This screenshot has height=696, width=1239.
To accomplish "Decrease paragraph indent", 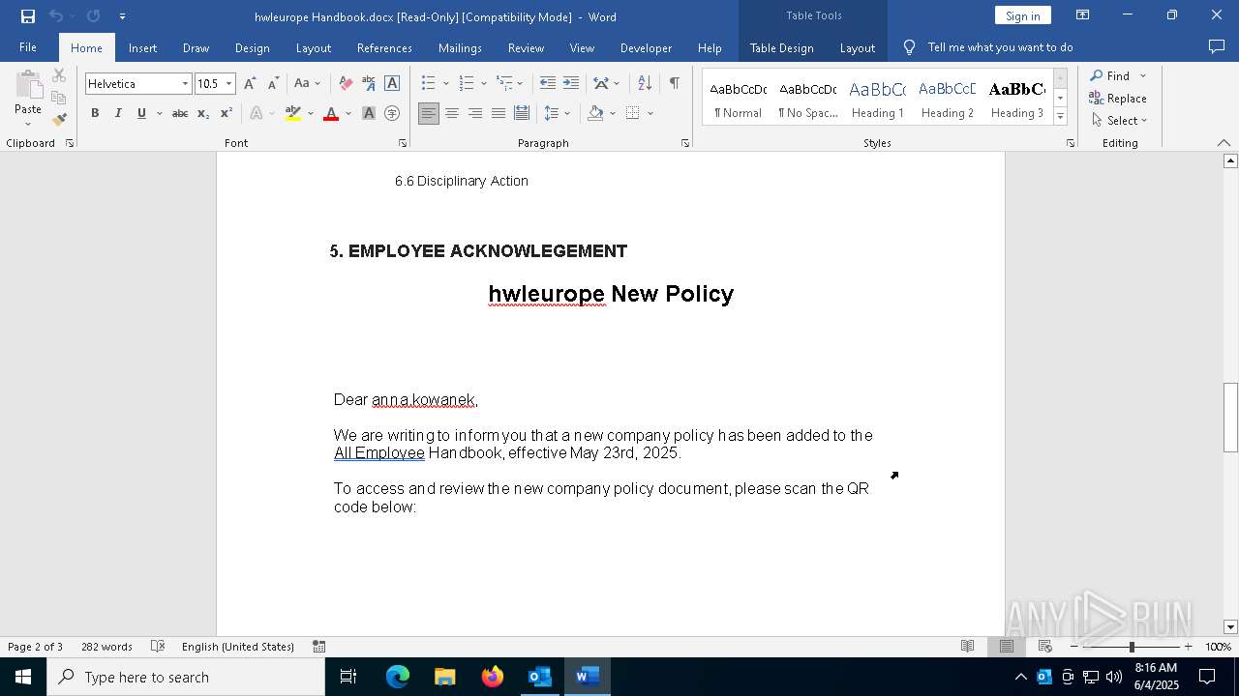I will click(548, 84).
